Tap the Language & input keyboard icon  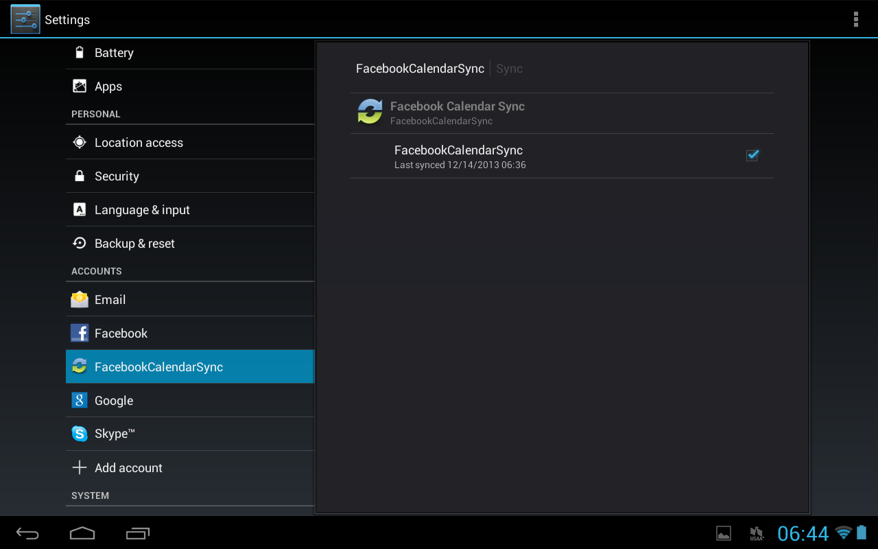[80, 209]
